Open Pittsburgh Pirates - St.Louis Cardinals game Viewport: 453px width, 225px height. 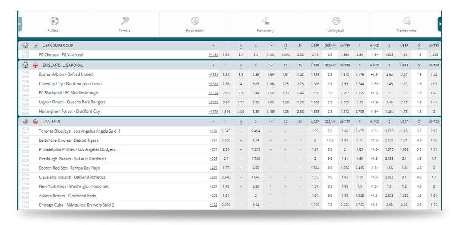[72, 159]
